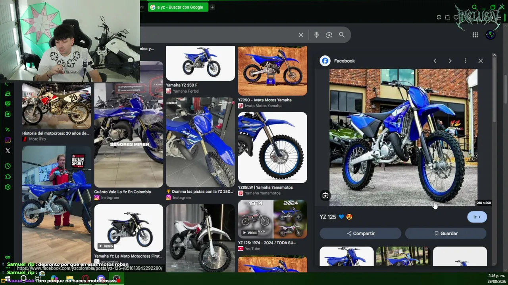Open the Motor Sport showroom bike image
The height and width of the screenshot is (285, 508).
coord(57,206)
